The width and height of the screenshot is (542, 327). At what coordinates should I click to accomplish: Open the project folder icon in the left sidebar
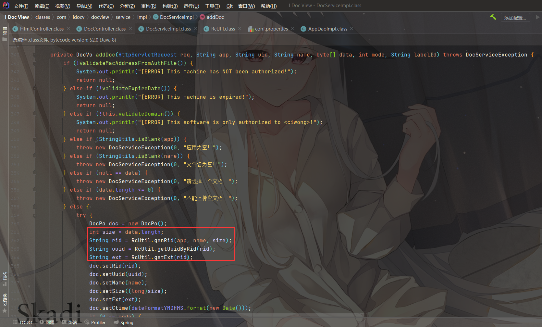tap(5, 39)
